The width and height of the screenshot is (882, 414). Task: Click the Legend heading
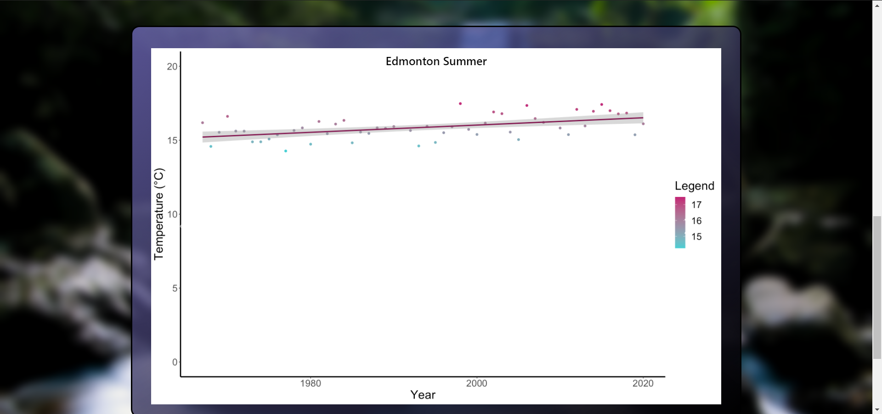click(694, 186)
